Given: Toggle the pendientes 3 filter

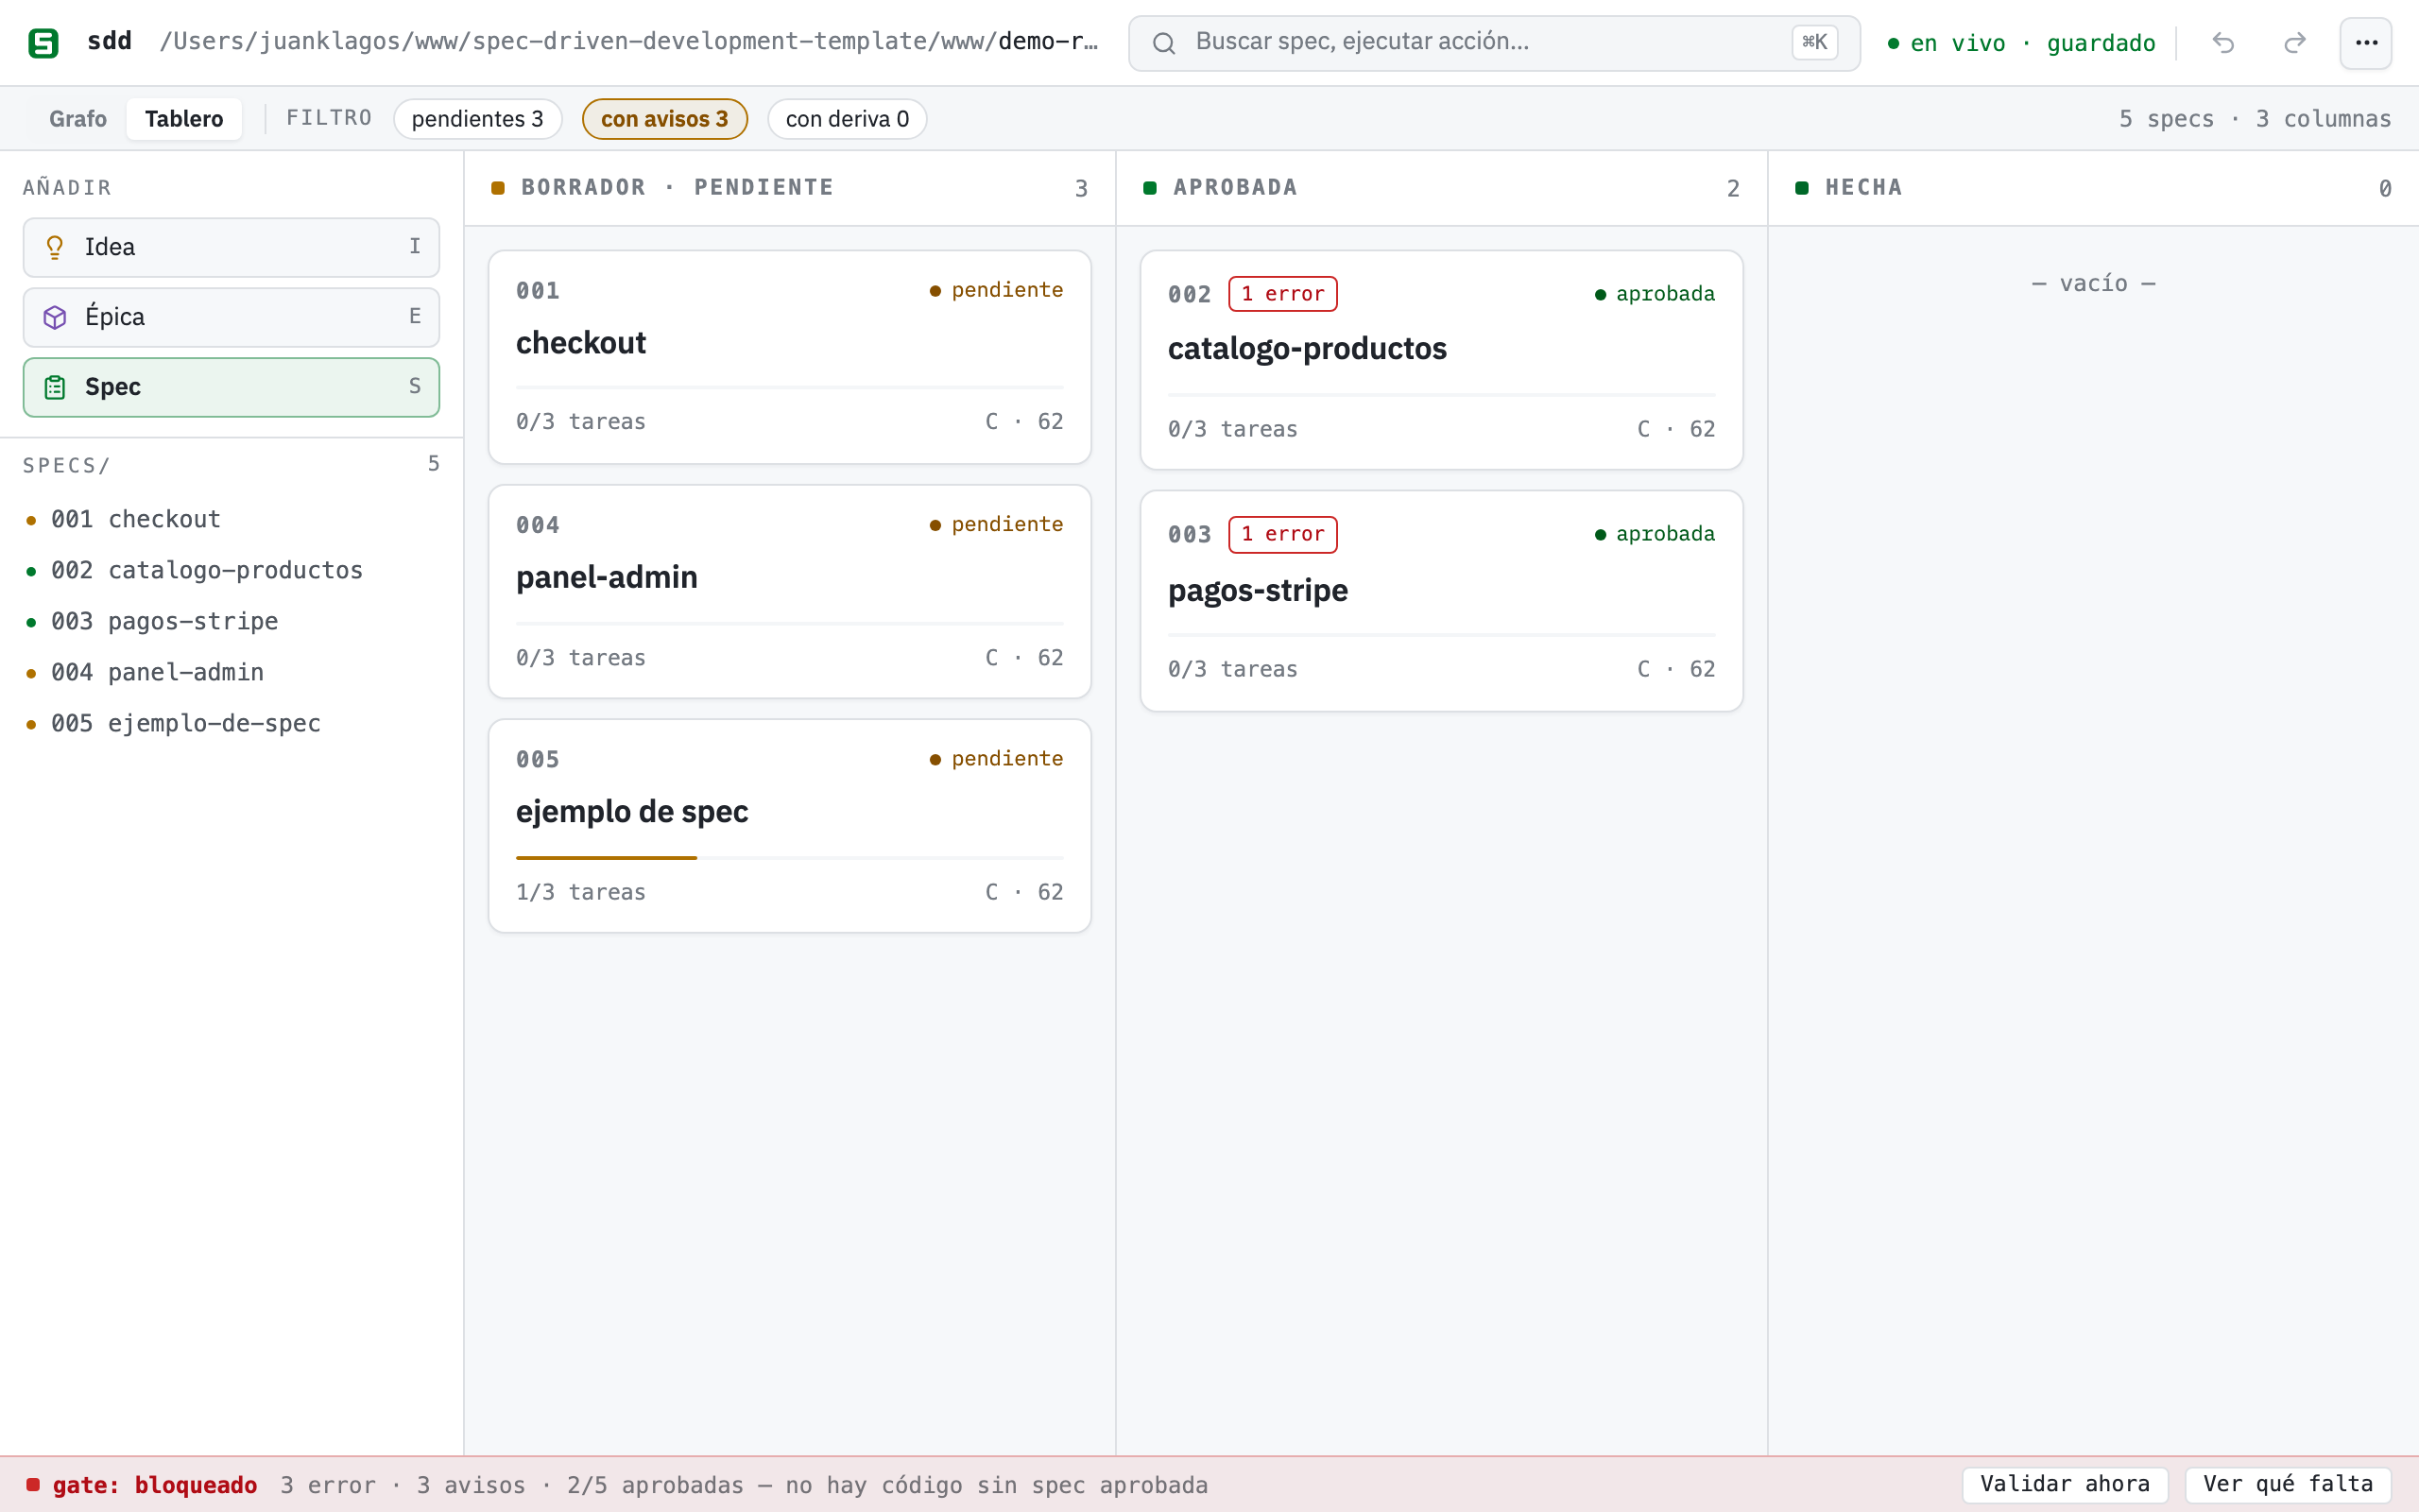Looking at the screenshot, I should pyautogui.click(x=478, y=119).
